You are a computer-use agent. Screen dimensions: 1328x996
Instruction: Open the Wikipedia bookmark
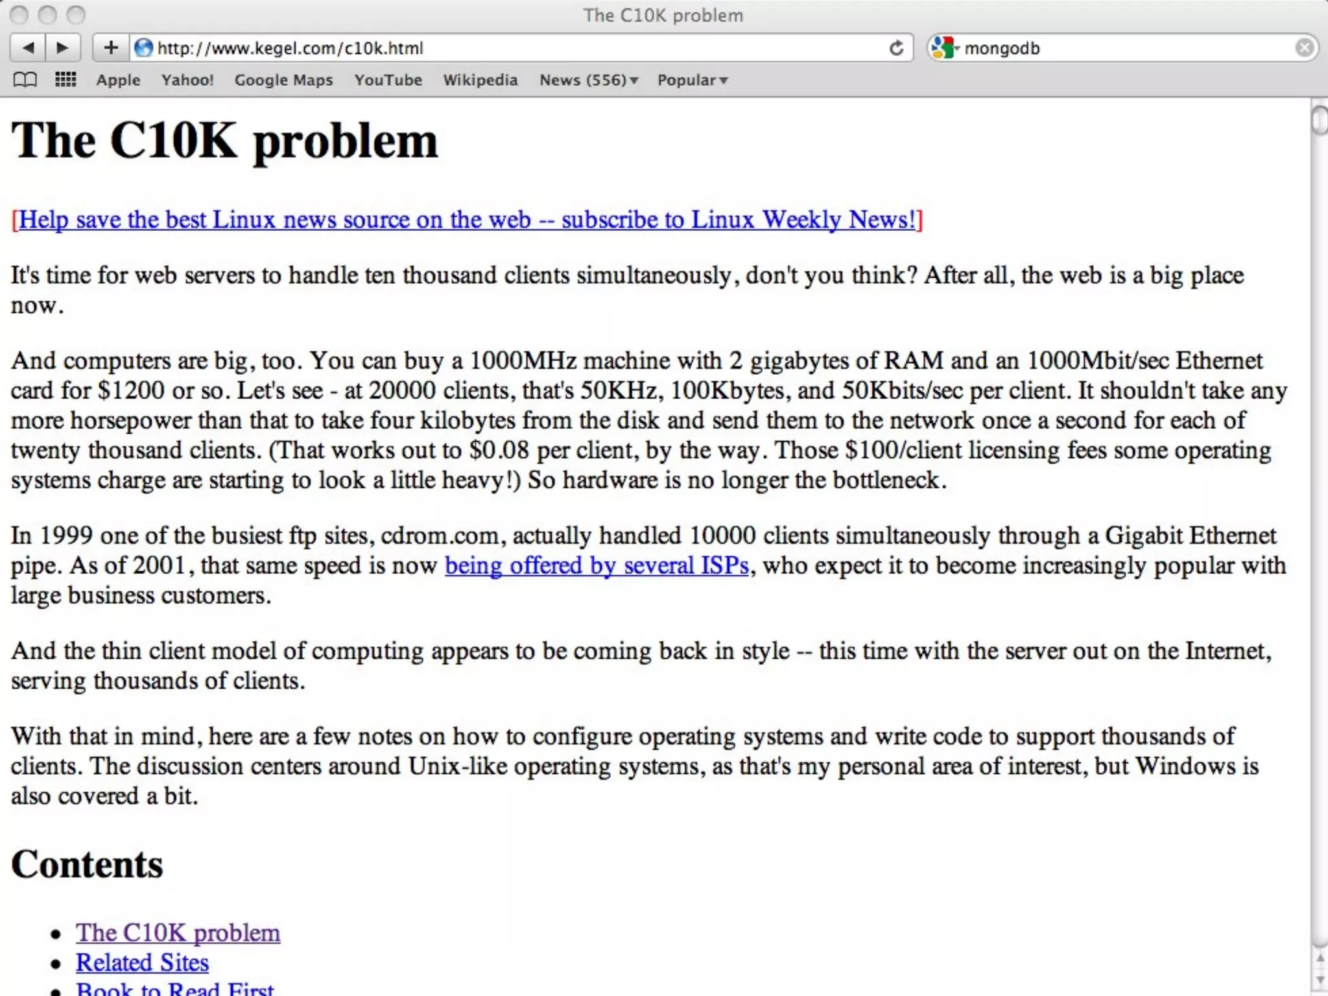point(480,80)
